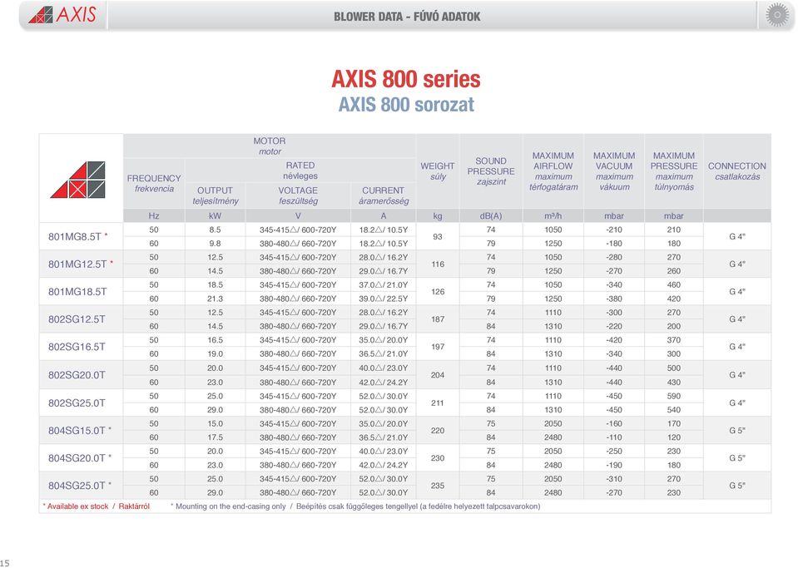Viewport: 798px width, 568px height.
Task: Select the maximum vacuum value -310
Action: (614, 479)
